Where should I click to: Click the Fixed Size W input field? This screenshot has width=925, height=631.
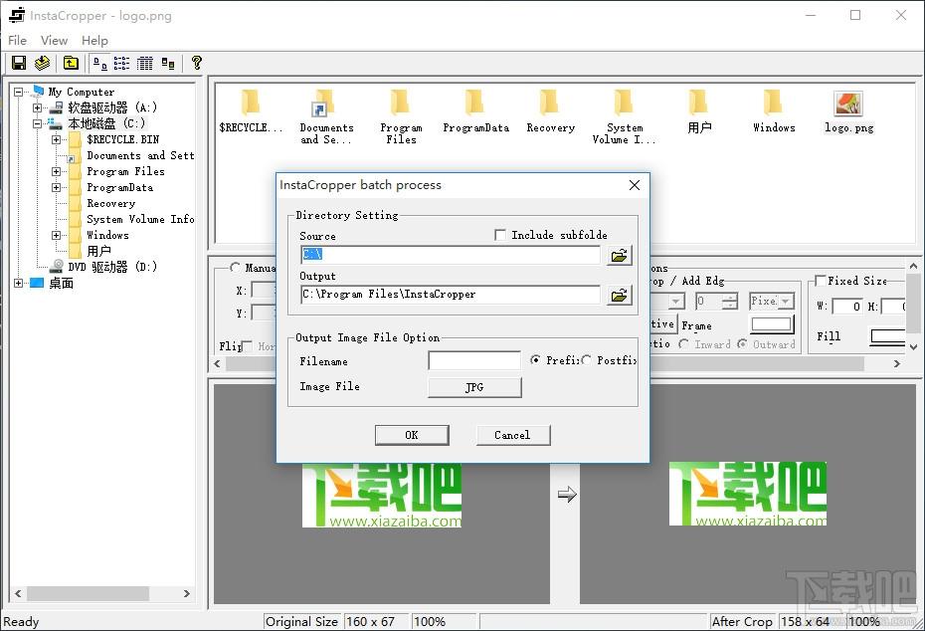click(x=848, y=307)
